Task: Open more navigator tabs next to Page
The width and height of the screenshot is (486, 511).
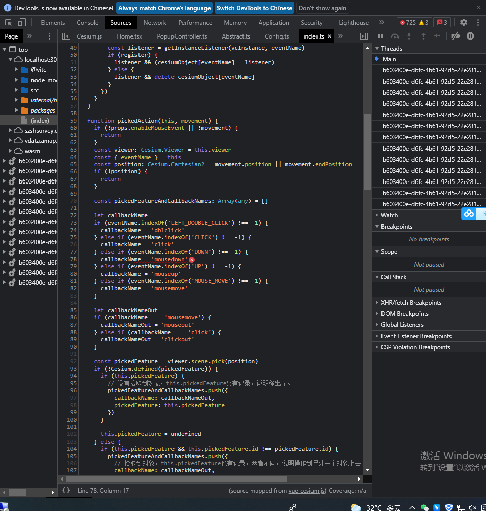Action: pos(30,36)
